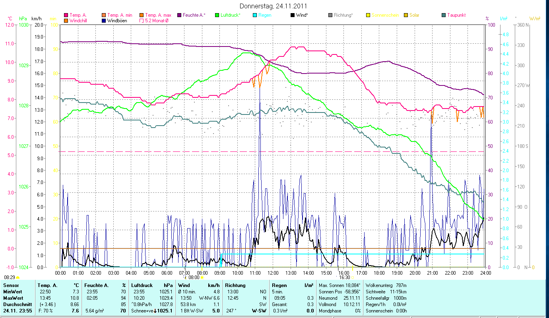The height and width of the screenshot is (318, 549).
Task: Click the Solar legend label
Action: (414, 15)
